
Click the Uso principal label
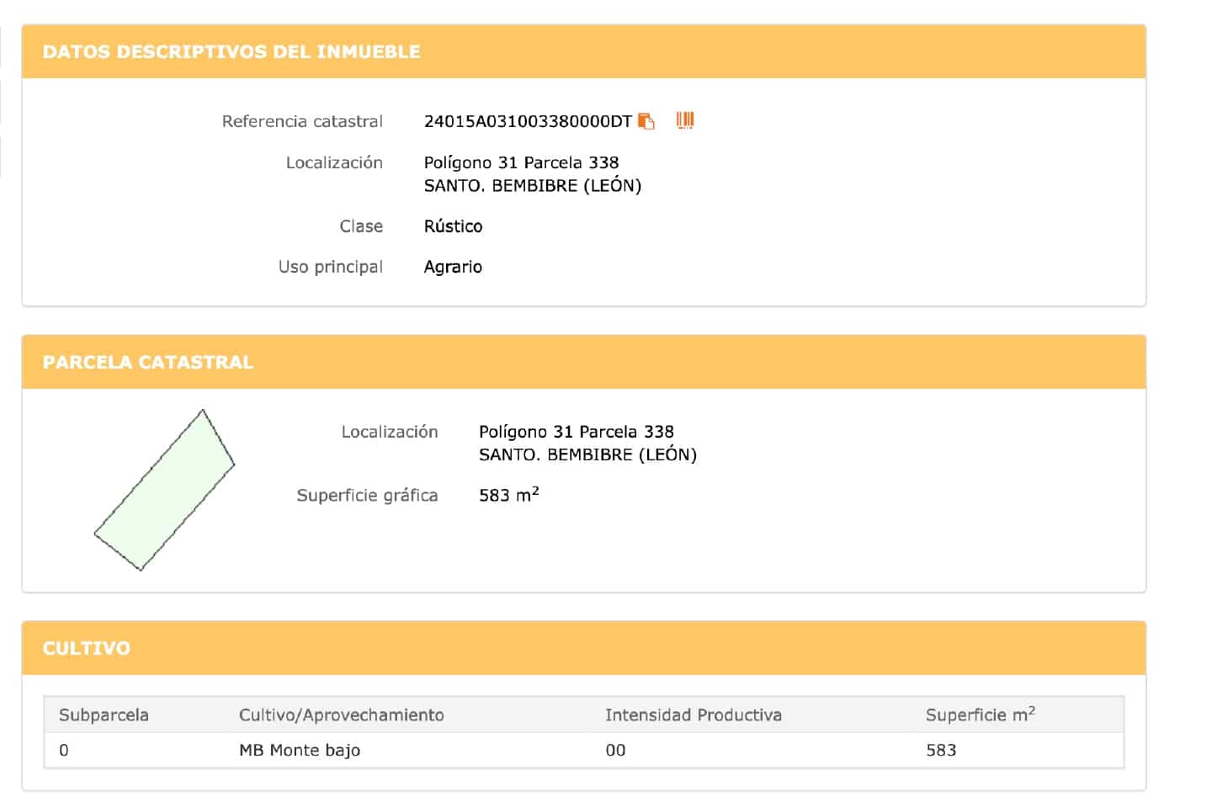(330, 267)
